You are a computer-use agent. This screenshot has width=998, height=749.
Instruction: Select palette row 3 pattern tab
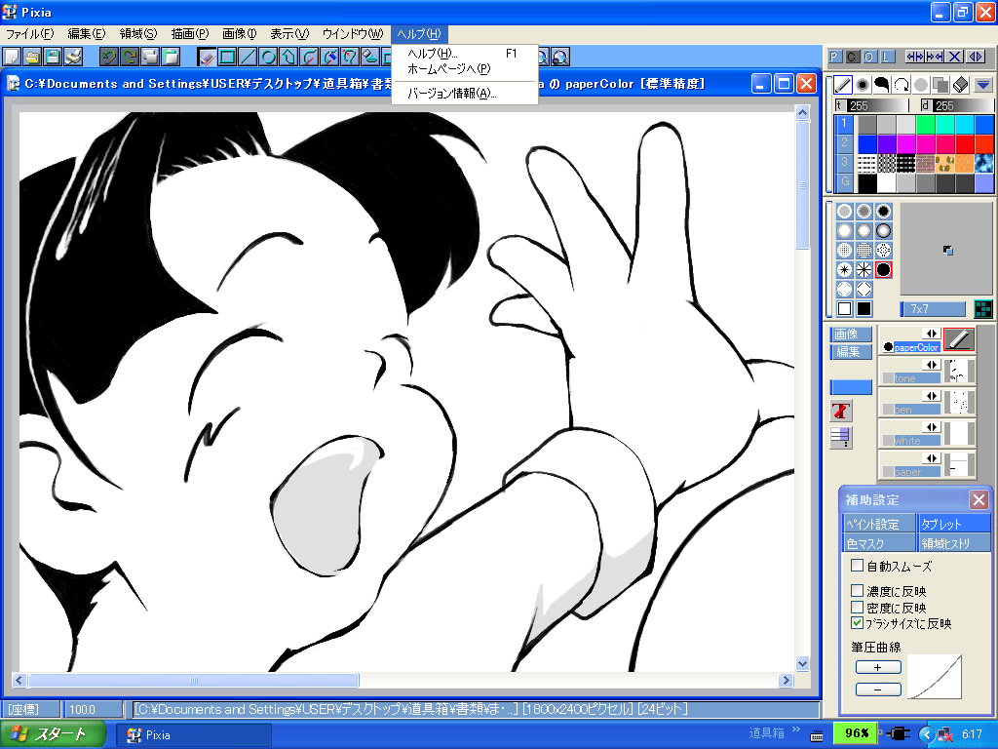(844, 163)
